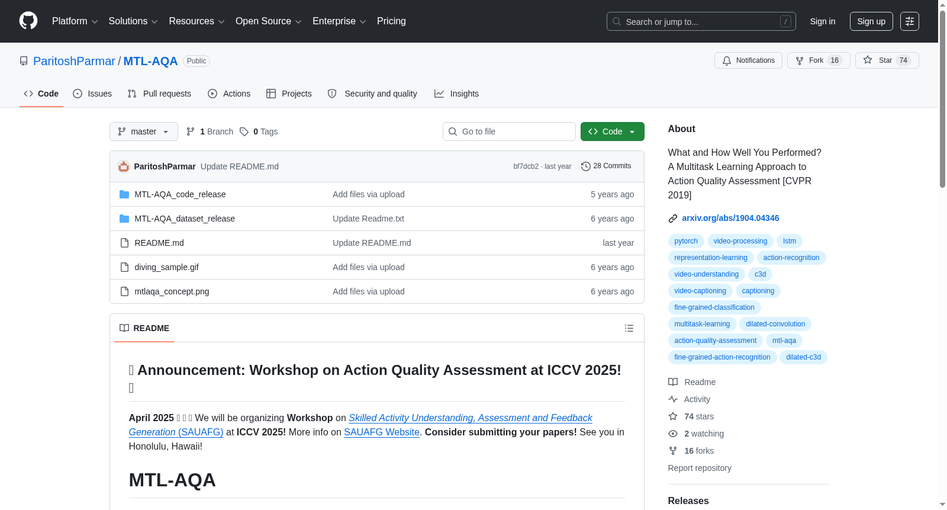Open the Pull requests tab

point(159,94)
